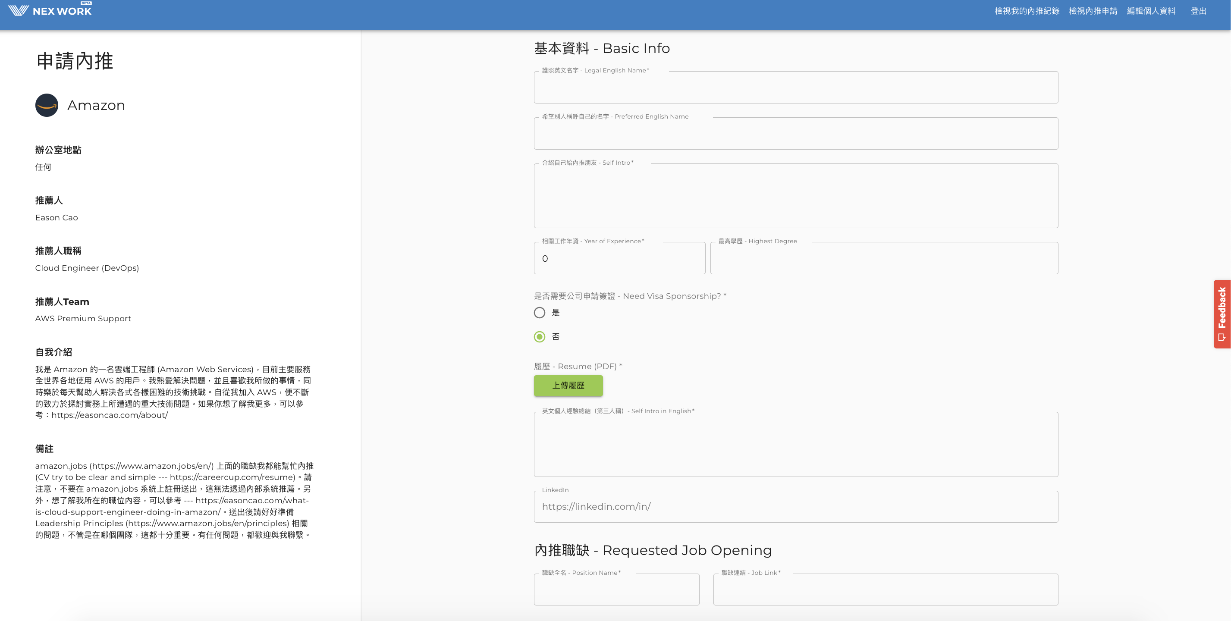Viewport: 1231px width, 621px height.
Task: Click the Job Link input field
Action: click(x=885, y=590)
